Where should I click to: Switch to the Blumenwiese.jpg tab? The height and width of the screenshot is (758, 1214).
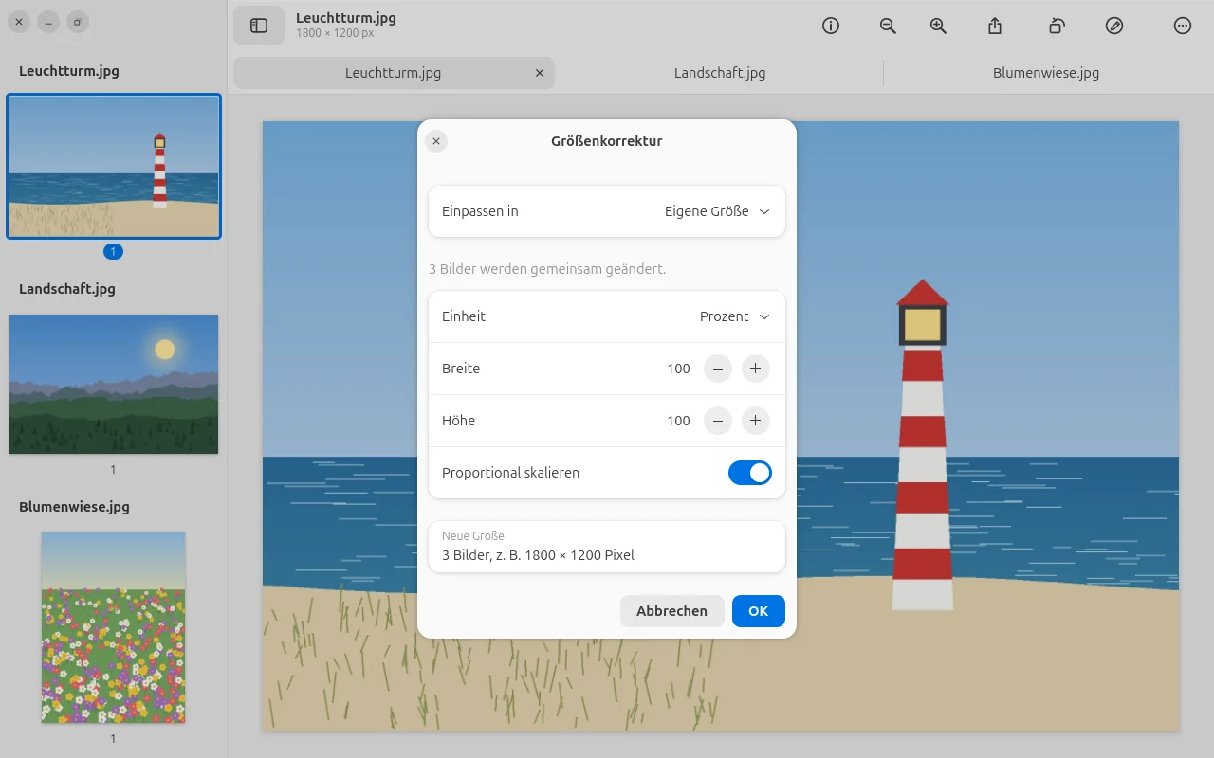(x=1046, y=73)
